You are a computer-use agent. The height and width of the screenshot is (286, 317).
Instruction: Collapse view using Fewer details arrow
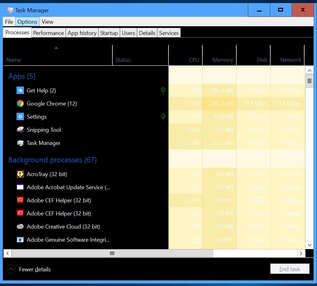[11, 269]
